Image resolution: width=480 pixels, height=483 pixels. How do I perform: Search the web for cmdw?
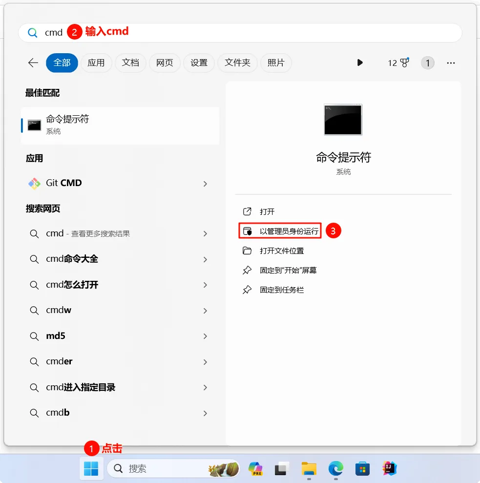click(59, 310)
